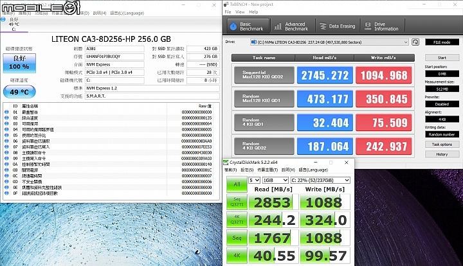Viewport: 463px width, 266px height.
Task: Click the CrystalDiskMark app icon in title bar
Action: pos(226,163)
